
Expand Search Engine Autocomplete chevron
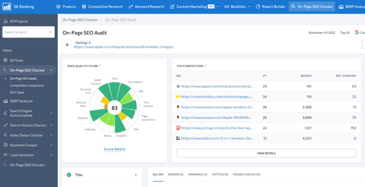(x=51, y=113)
